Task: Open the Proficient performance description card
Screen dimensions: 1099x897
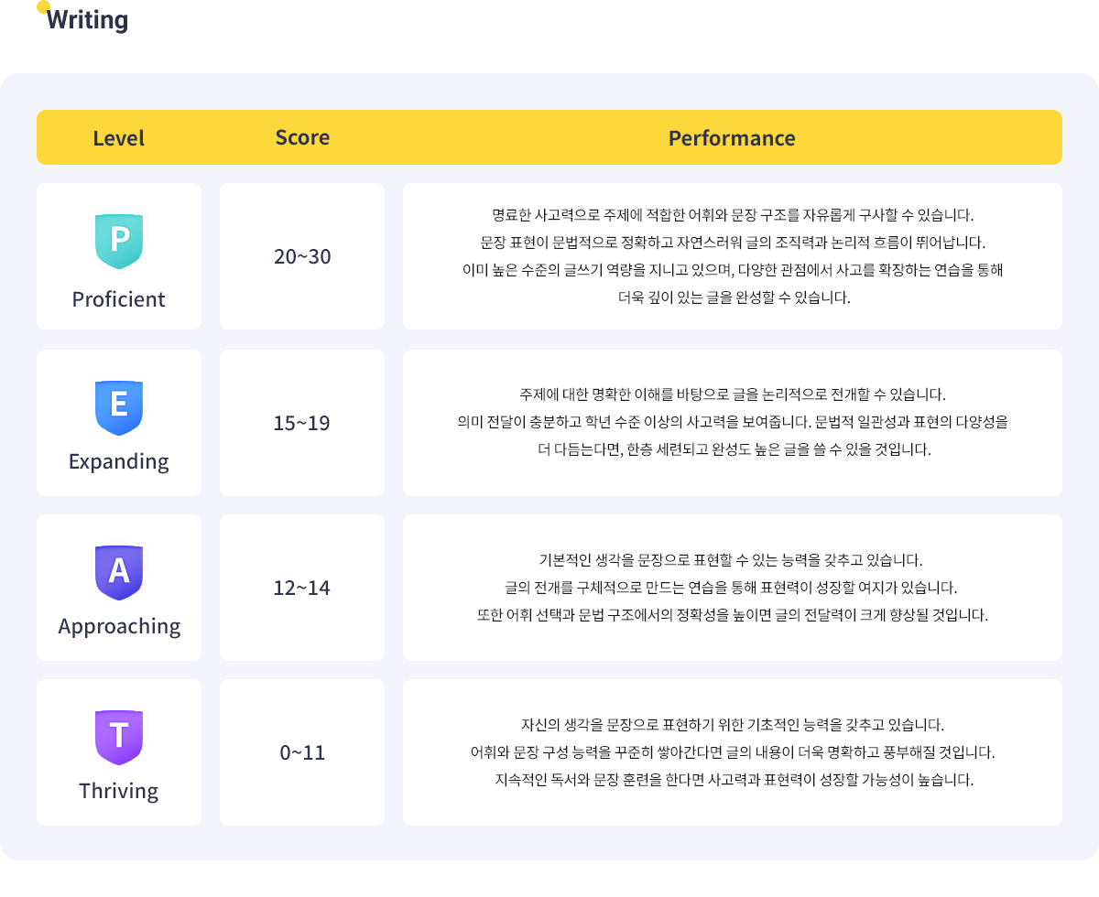Action: coord(732,256)
